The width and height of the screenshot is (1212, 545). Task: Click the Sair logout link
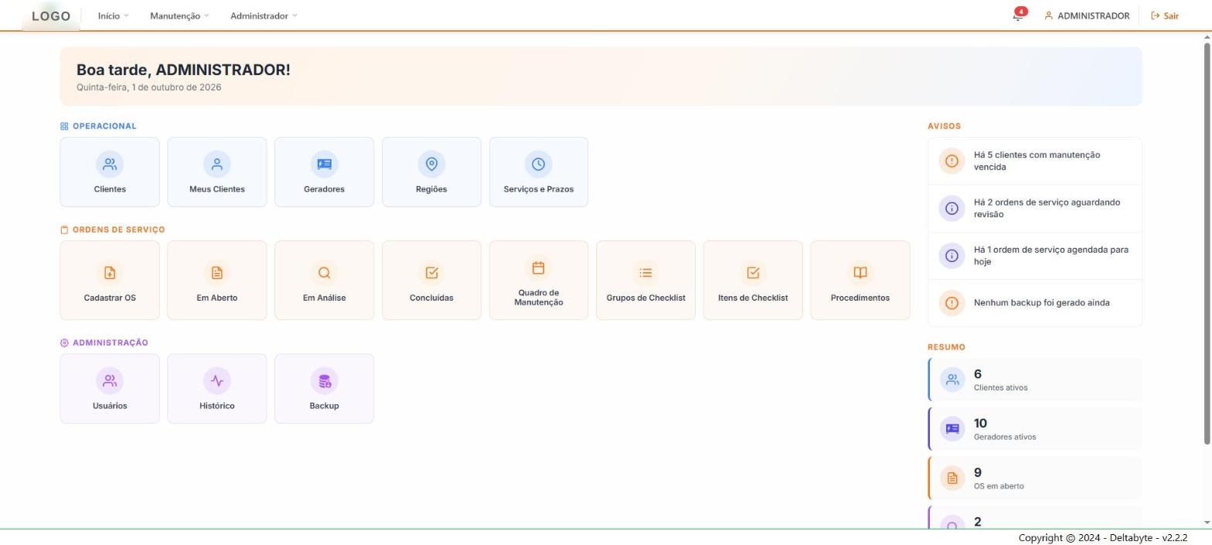pyautogui.click(x=1165, y=15)
